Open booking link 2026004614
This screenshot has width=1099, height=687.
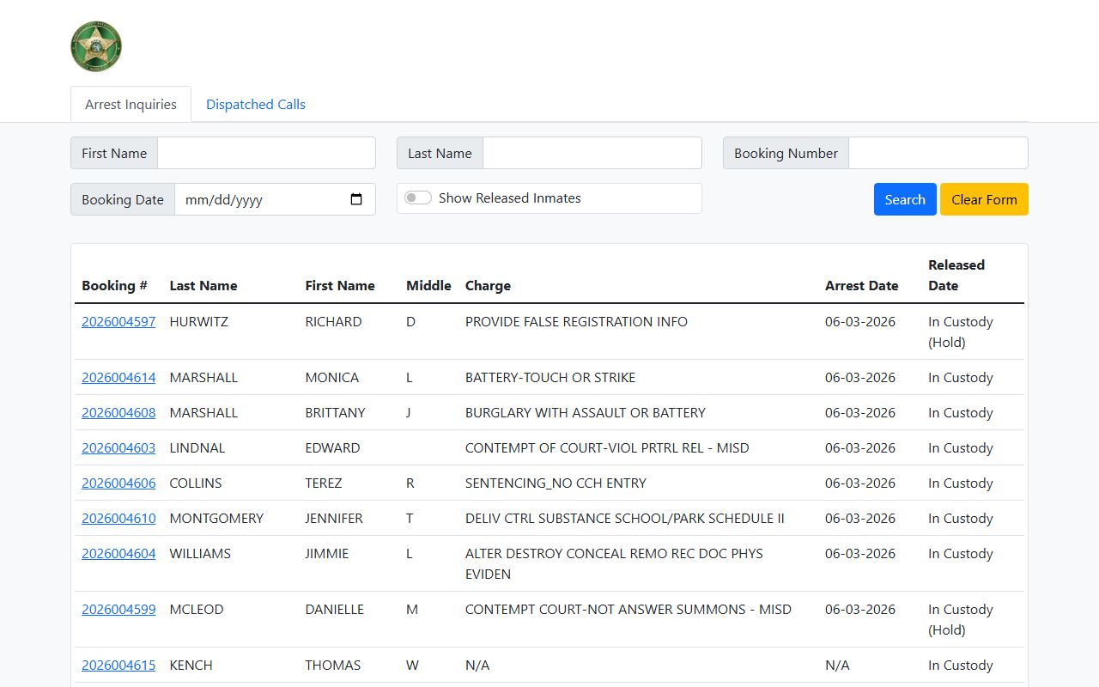118,377
